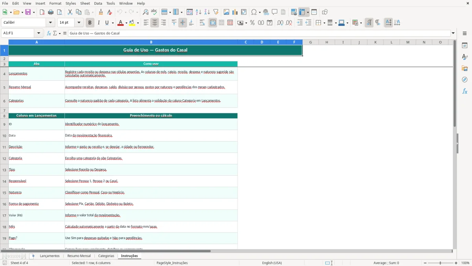Click the zoom slider in status bar

click(441, 263)
